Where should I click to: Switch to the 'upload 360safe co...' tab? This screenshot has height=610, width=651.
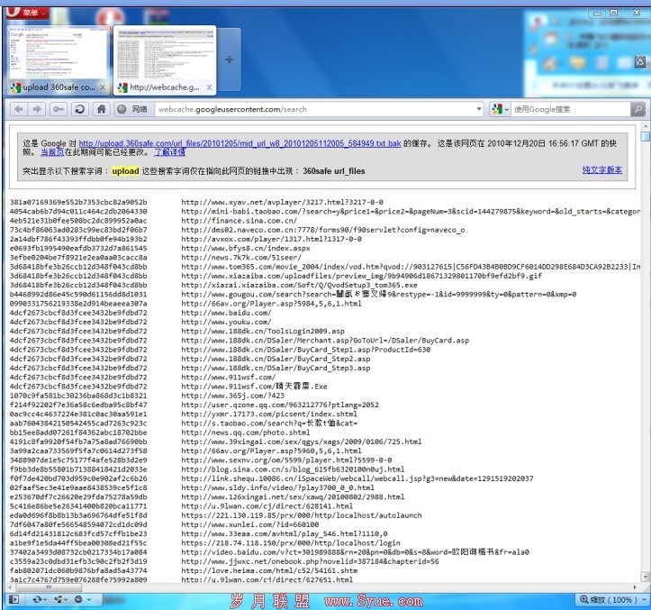(x=59, y=59)
